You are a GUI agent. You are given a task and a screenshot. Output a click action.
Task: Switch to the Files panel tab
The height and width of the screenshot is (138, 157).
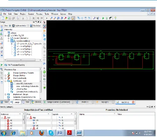26,102
